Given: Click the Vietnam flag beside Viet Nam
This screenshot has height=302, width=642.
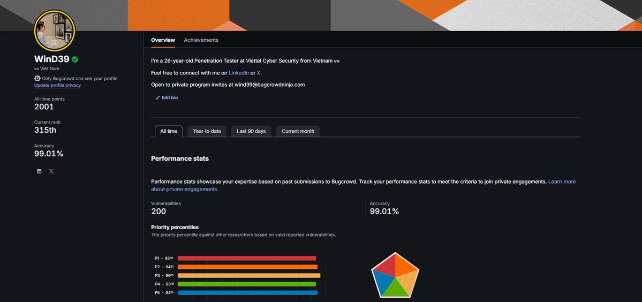Looking at the screenshot, I should pyautogui.click(x=36, y=69).
